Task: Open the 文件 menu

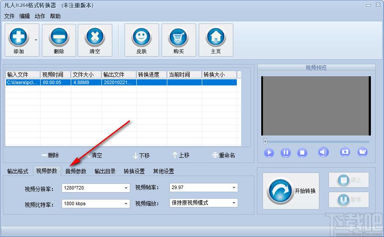Action: click(9, 16)
